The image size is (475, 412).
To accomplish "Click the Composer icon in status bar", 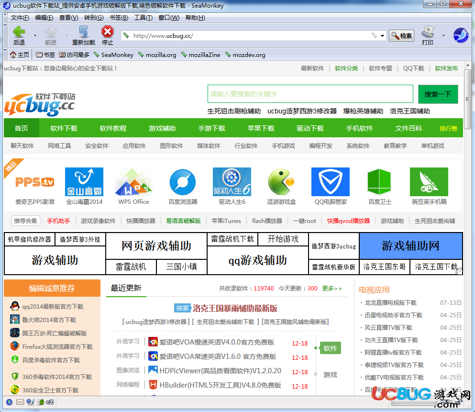I will [30, 402].
